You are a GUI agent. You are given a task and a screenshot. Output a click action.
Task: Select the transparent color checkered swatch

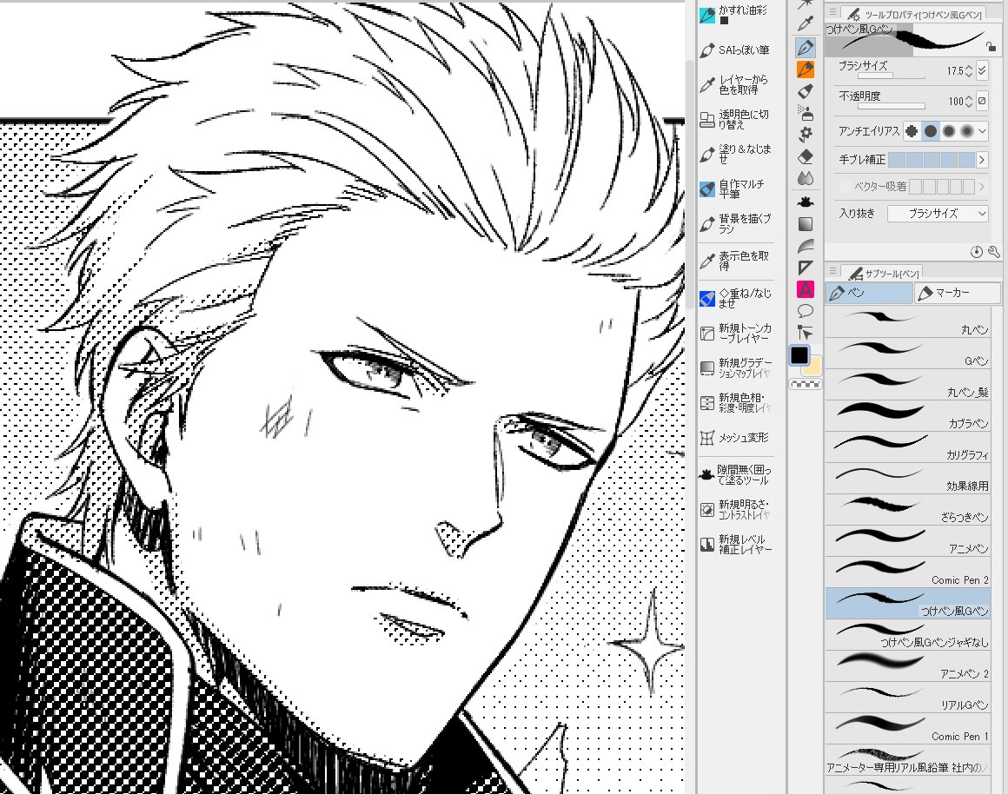(x=805, y=385)
